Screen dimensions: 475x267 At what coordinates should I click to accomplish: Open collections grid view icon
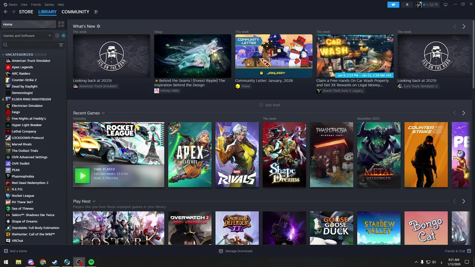pyautogui.click(x=61, y=24)
